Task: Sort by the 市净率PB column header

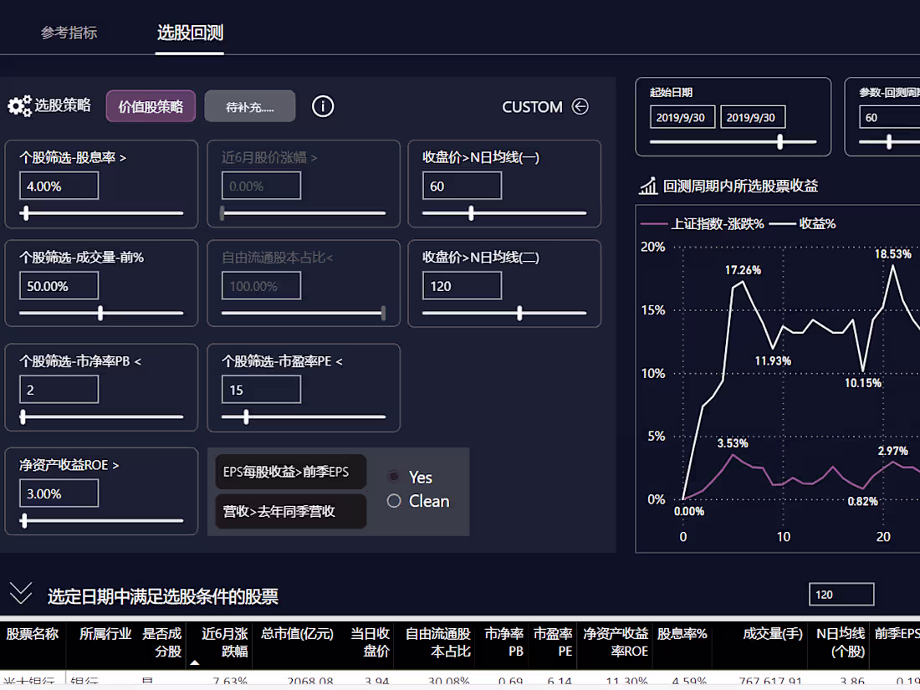Action: click(504, 642)
